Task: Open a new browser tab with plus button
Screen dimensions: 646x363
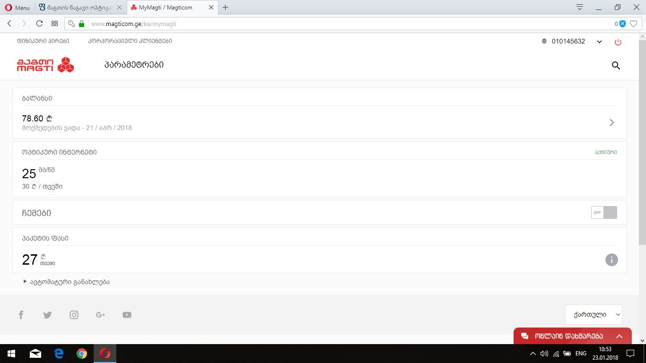Action: (x=226, y=8)
